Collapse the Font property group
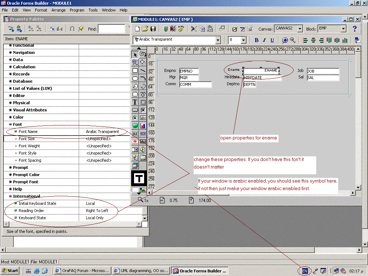 10,124
